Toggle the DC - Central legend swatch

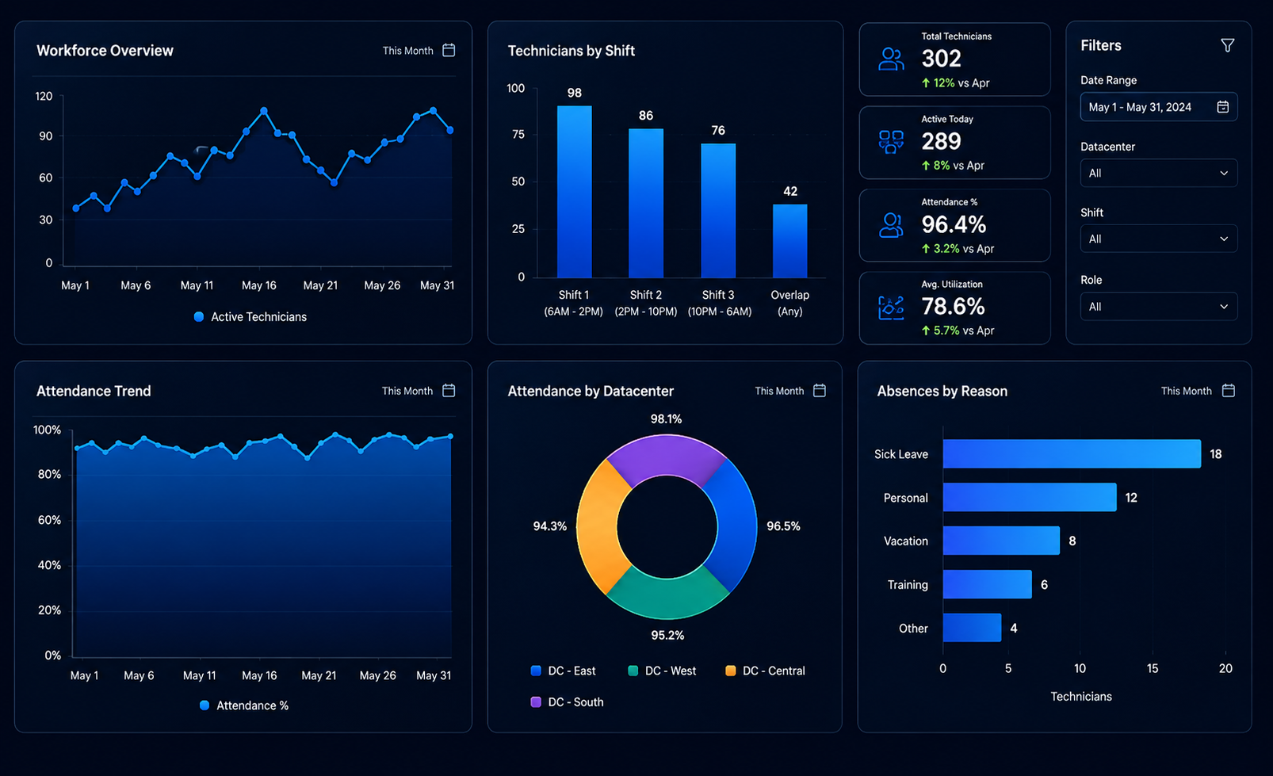(x=730, y=671)
